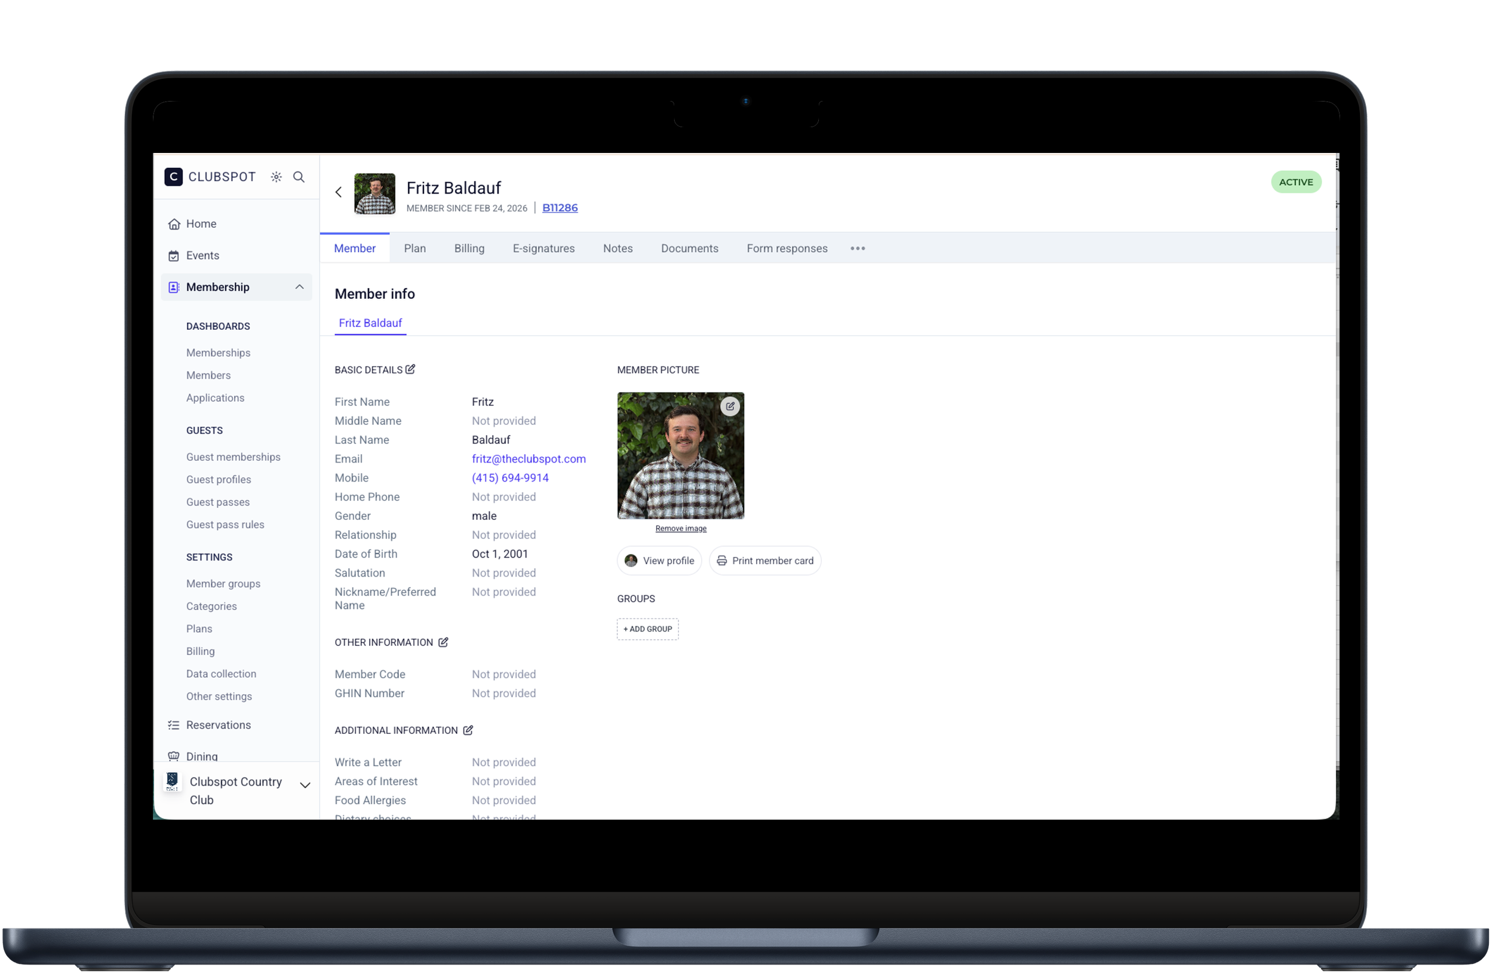The image size is (1493, 974).
Task: Open member ID B11286 link
Action: click(560, 208)
